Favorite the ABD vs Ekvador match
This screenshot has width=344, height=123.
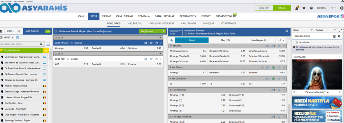point(151,59)
